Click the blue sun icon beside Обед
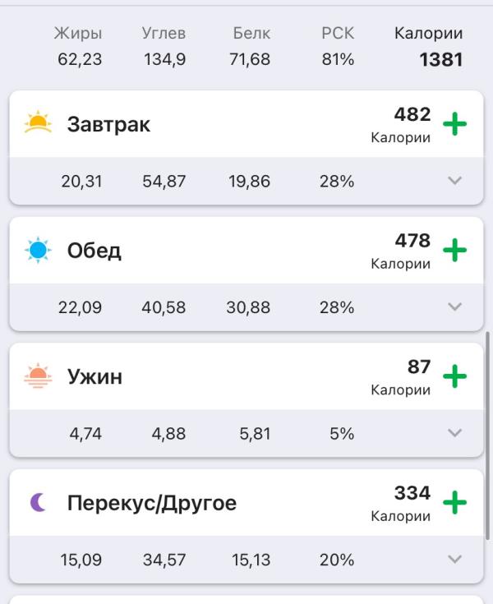 38,250
